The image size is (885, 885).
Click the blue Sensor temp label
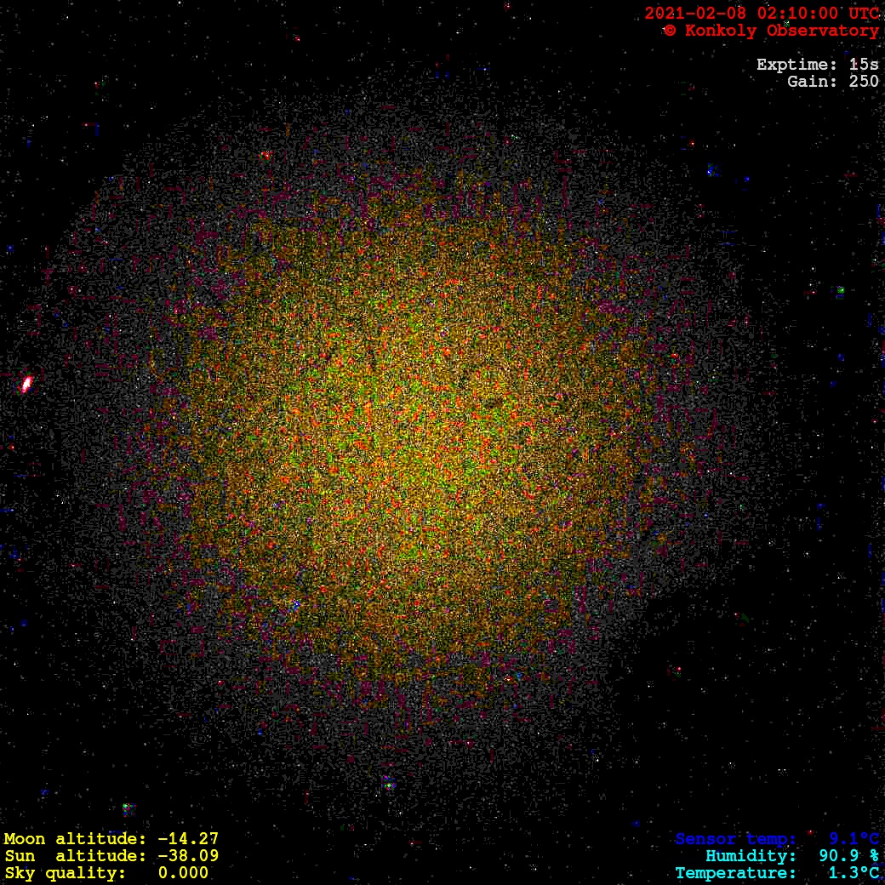(x=735, y=839)
